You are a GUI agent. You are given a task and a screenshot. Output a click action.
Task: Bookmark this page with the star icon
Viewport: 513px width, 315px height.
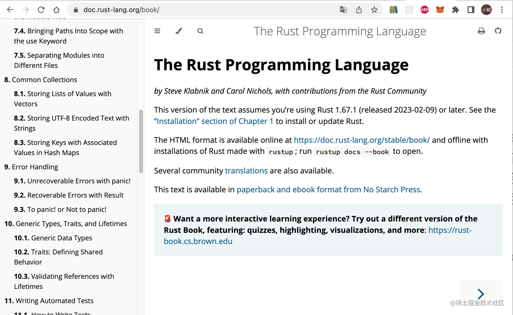pos(374,10)
